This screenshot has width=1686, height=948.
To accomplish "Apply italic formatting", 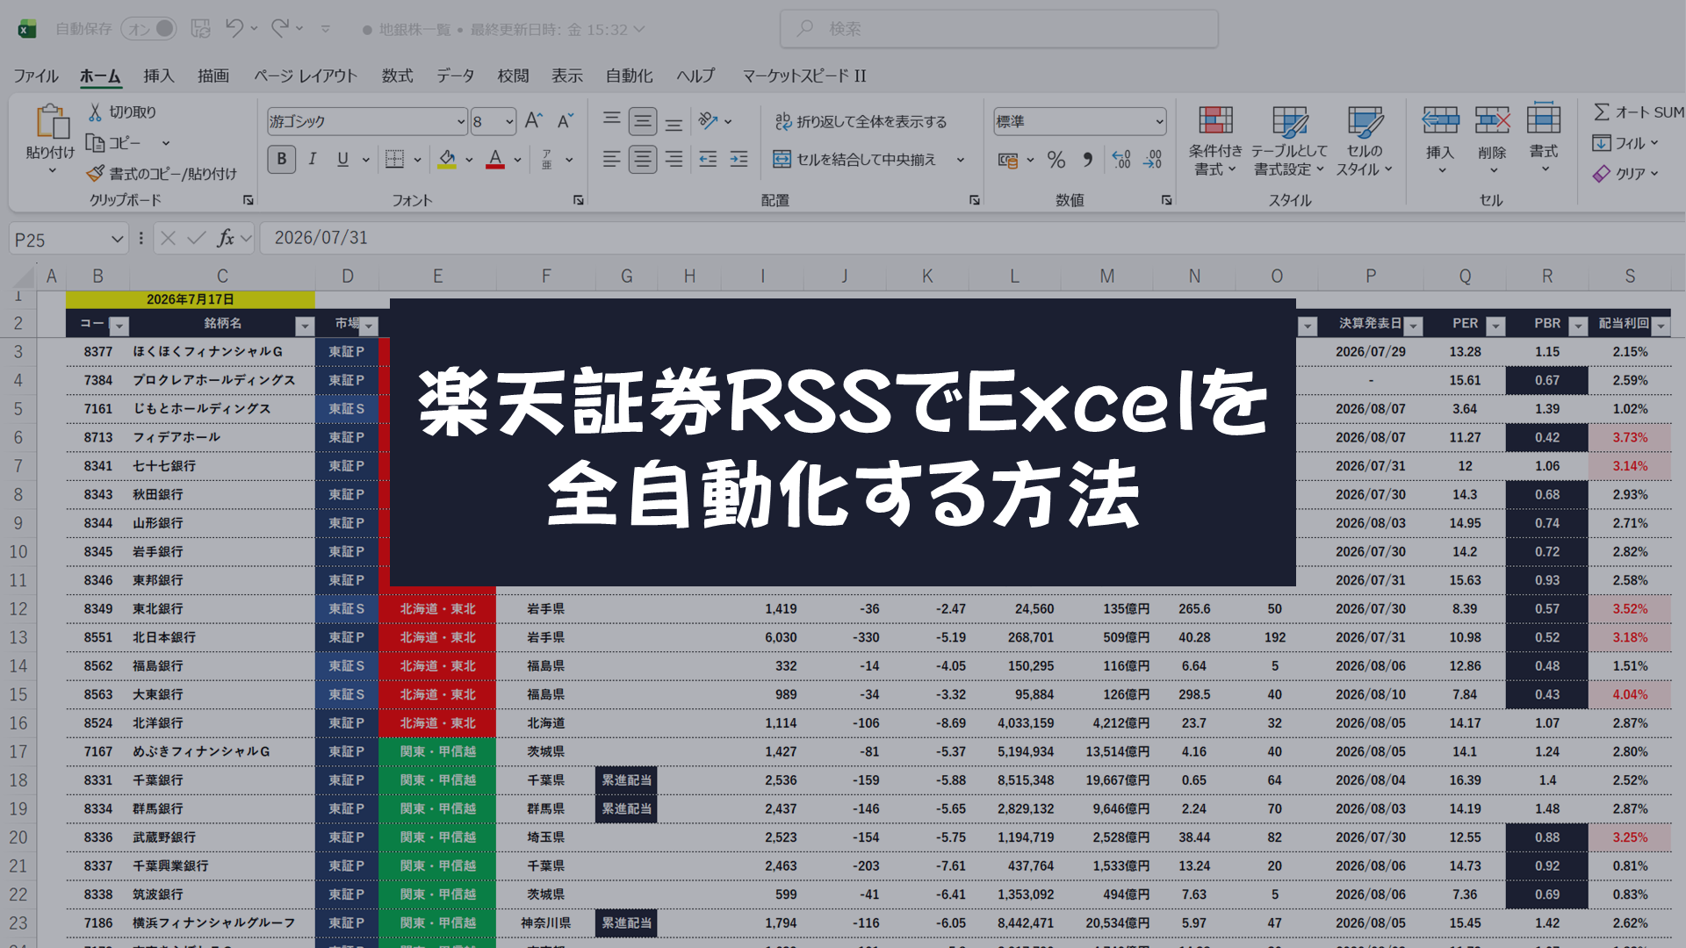I will (312, 160).
